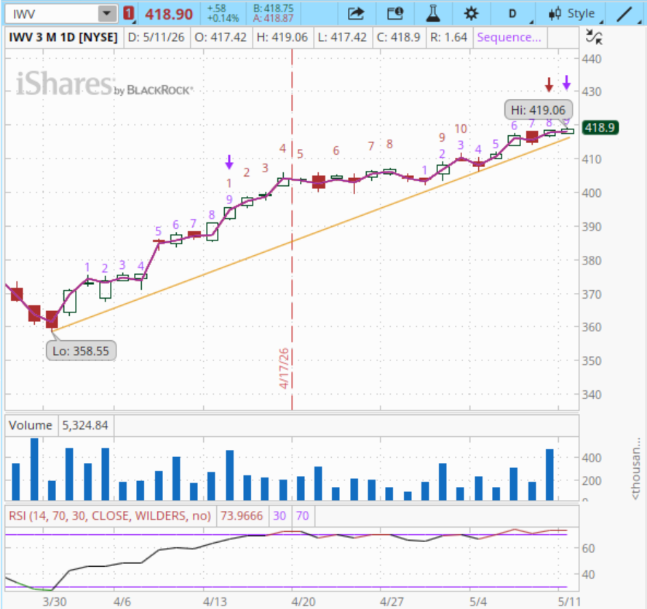Click the Lo: 358.55 price bubble
Screen dimensions: 647x609
click(81, 351)
